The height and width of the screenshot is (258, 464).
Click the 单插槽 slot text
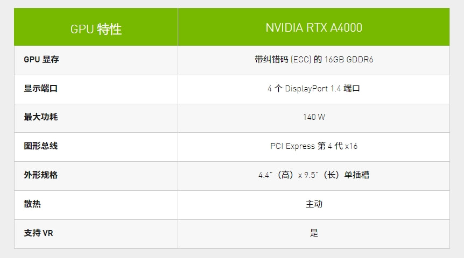pos(356,175)
